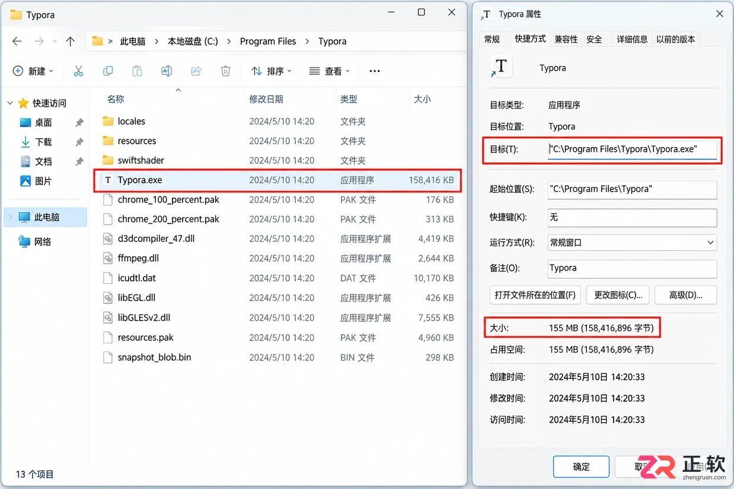Select the resources.pak file name

pos(146,337)
